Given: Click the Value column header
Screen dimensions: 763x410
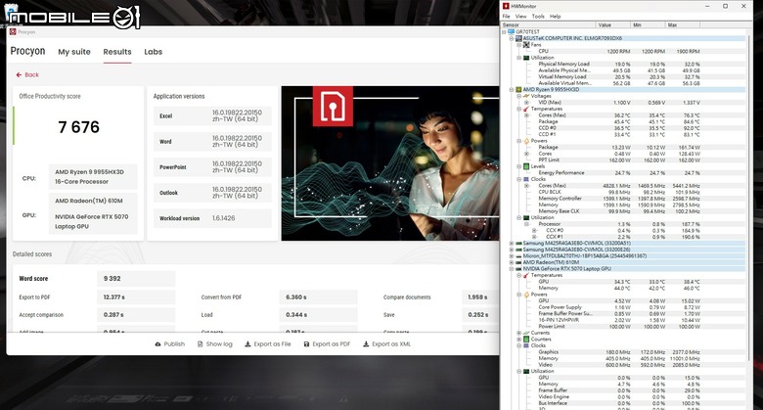Looking at the screenshot, I should point(613,24).
